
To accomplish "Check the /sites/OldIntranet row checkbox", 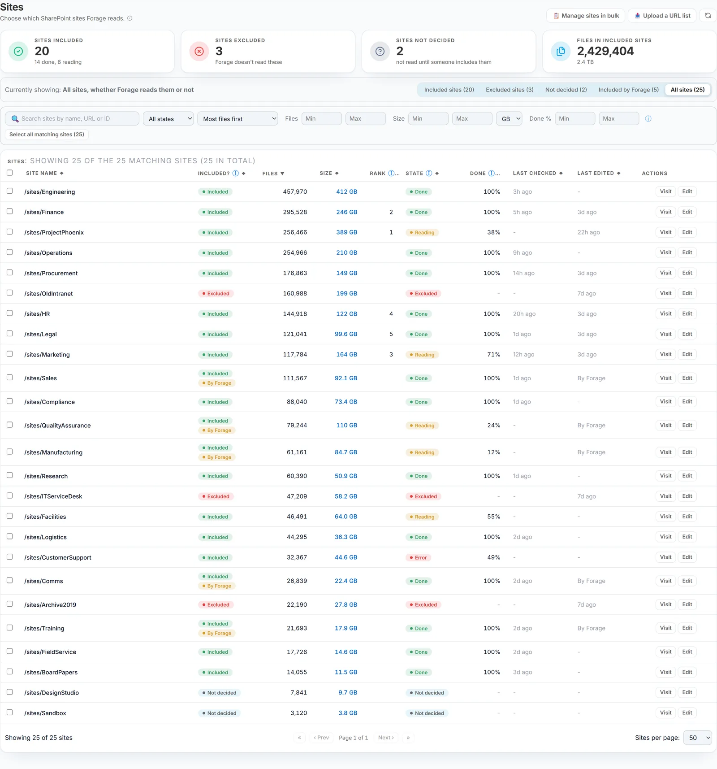I will [10, 293].
